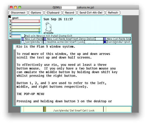The image size is (147, 124).
Task: Click Send Ctrl-Alt-Del
Action: [91, 13]
